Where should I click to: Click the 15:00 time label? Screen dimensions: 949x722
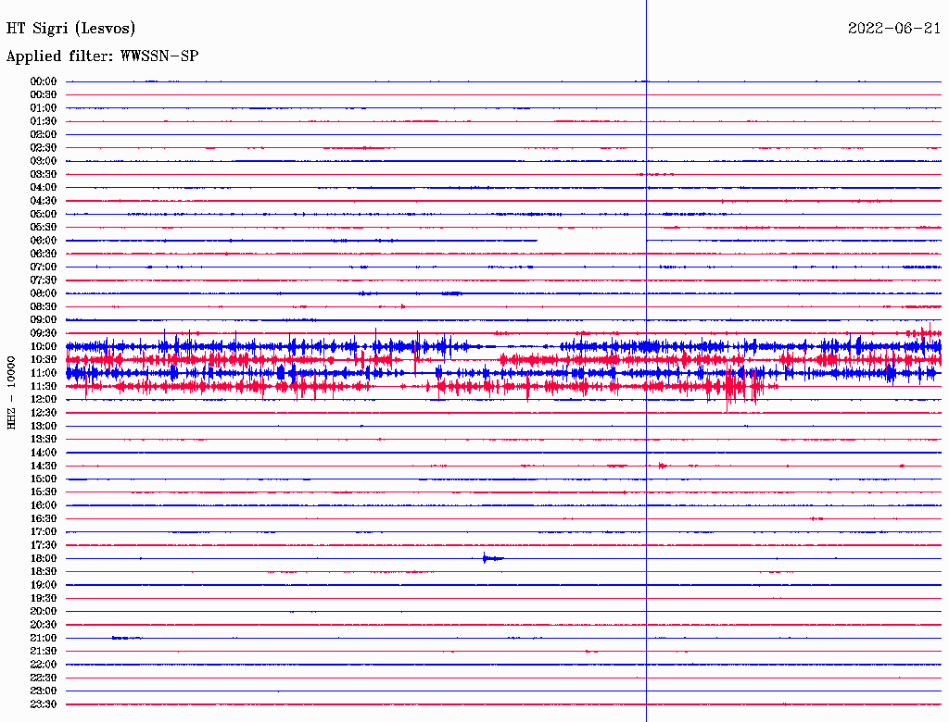[44, 479]
